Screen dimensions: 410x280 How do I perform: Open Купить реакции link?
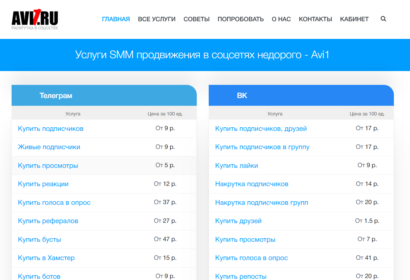43,184
